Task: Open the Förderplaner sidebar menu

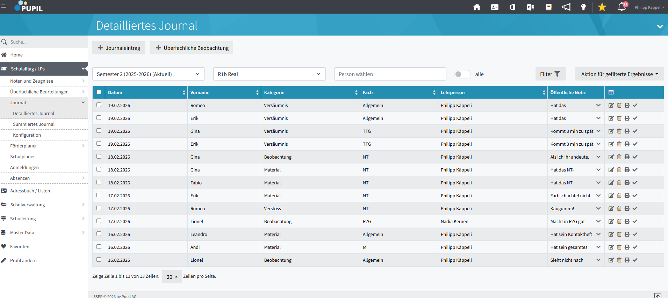Action: [x=23, y=146]
